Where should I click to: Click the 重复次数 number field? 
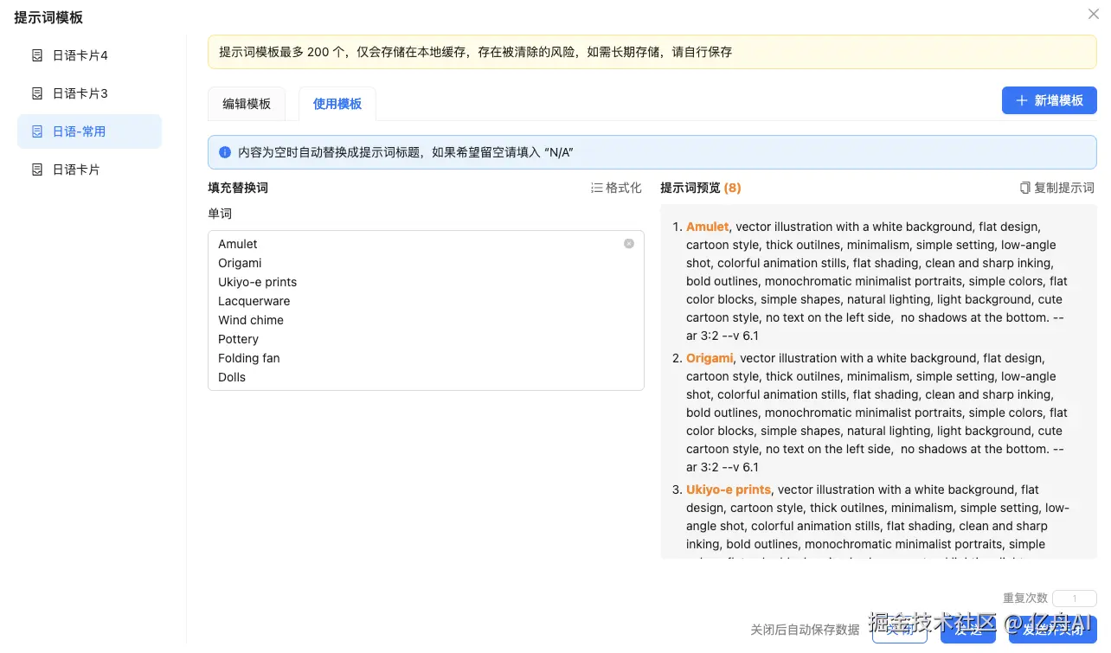point(1075,599)
